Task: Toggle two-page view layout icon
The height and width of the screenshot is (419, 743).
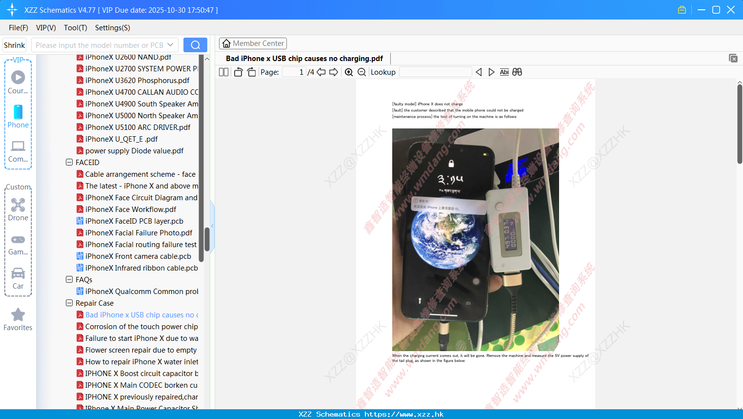Action: [x=224, y=72]
